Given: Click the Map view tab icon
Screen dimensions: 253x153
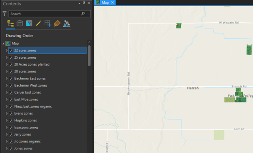Looking at the screenshot, I should pyautogui.click(x=98, y=2).
